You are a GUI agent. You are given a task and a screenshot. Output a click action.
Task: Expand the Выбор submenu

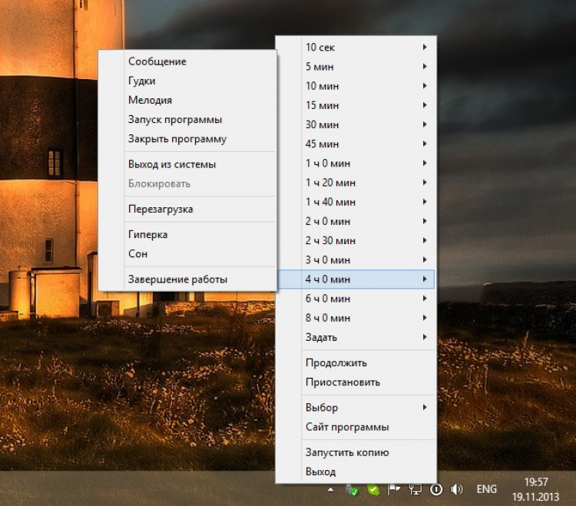click(356, 408)
